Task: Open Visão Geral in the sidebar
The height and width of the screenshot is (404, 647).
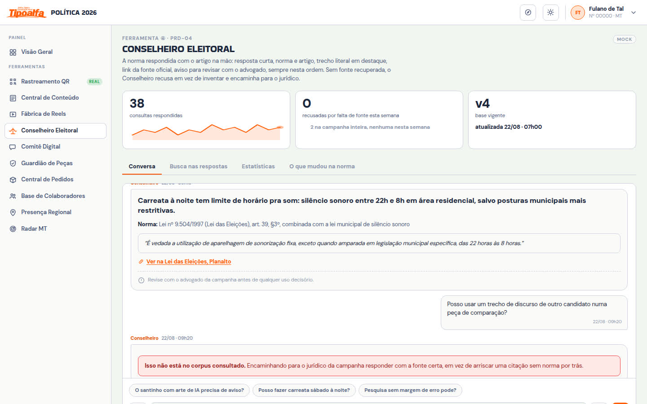Action: 55,52
